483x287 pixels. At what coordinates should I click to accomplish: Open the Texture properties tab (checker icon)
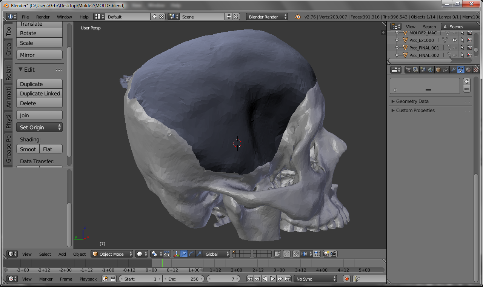(476, 70)
